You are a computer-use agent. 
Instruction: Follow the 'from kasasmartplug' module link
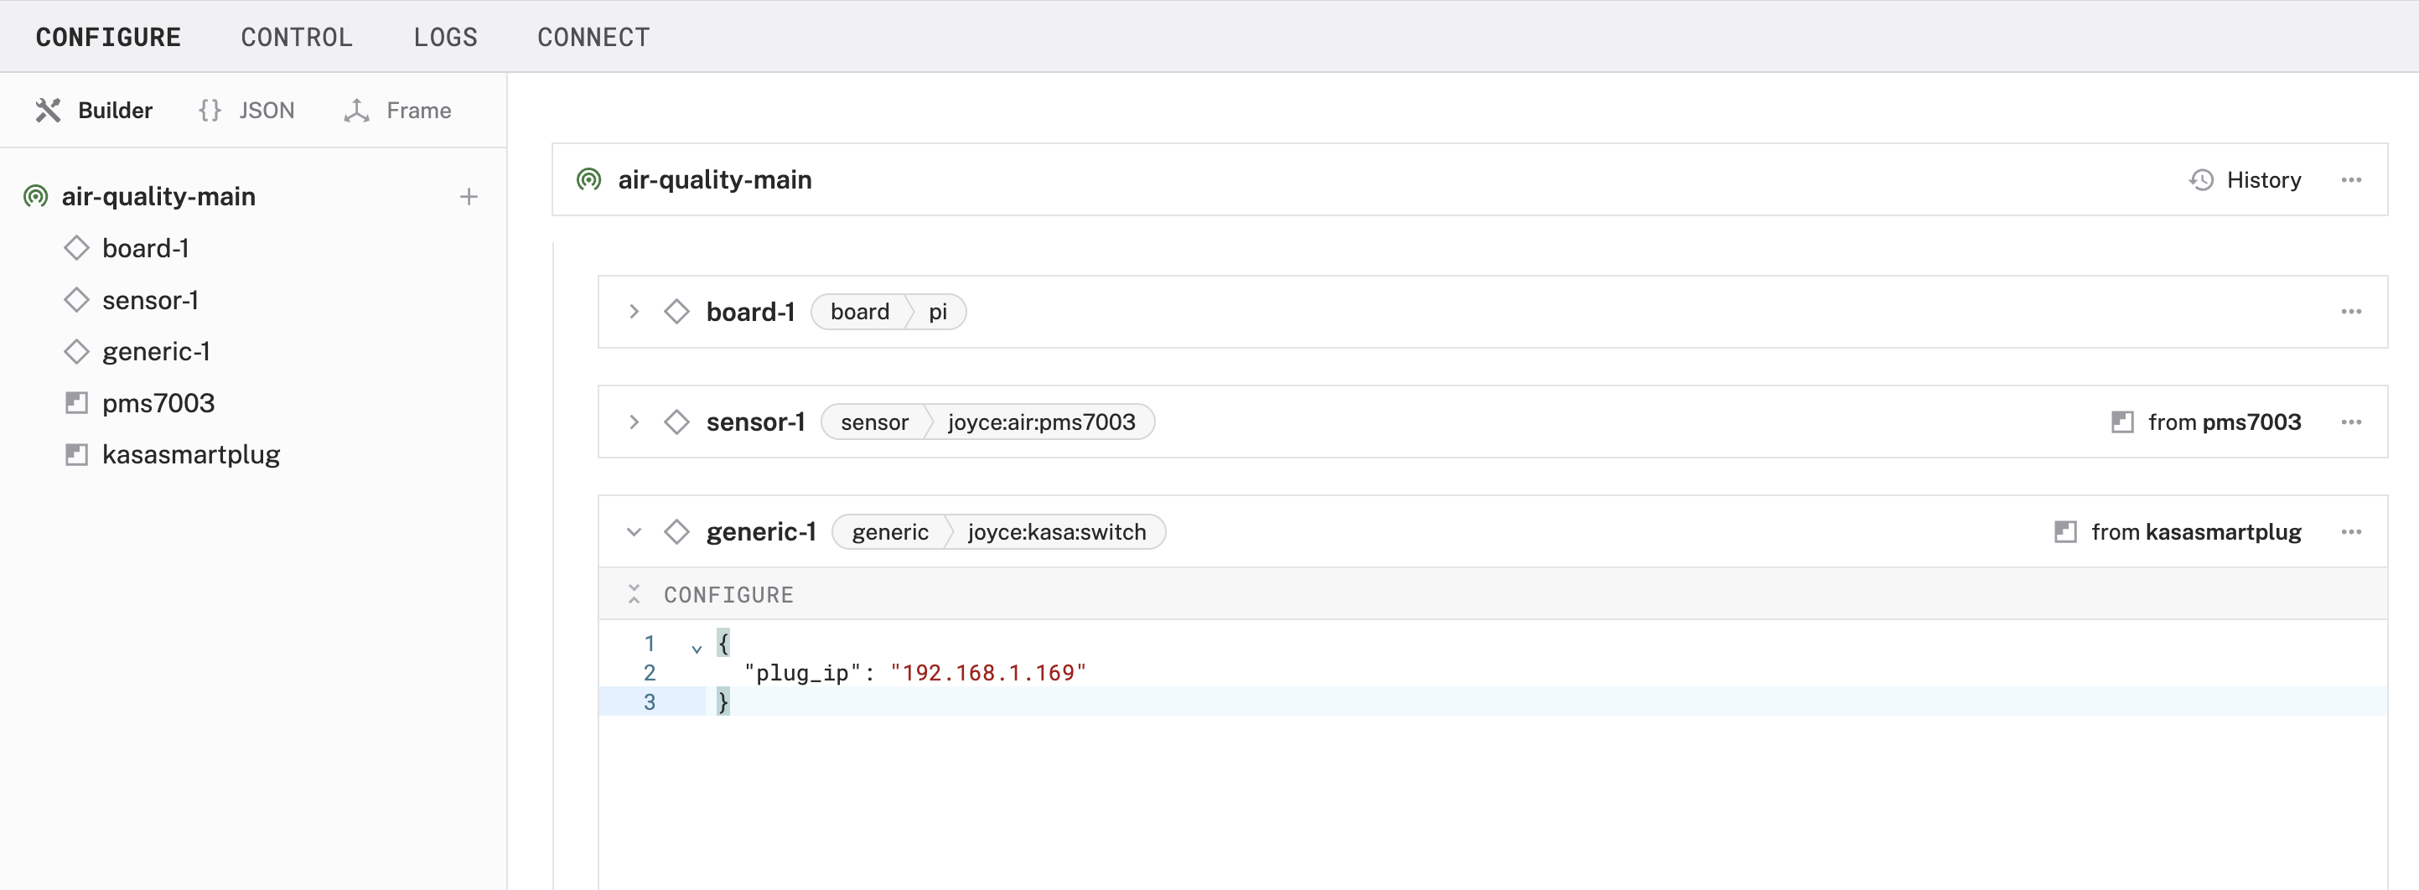[2195, 532]
